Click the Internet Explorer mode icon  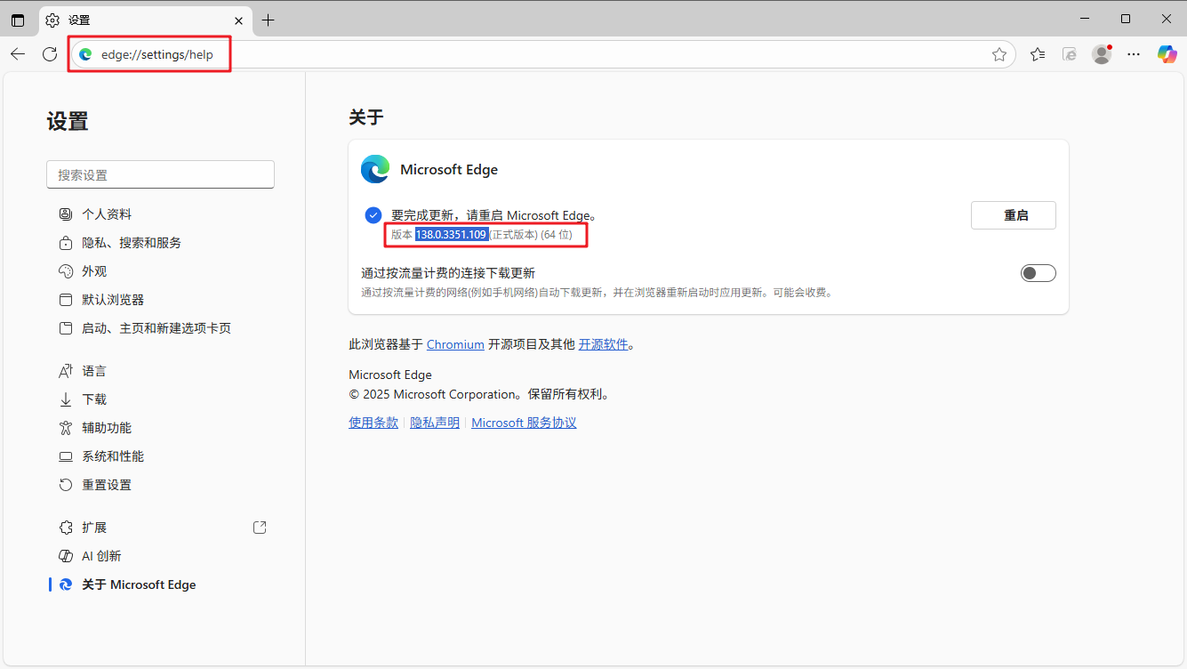coord(1070,54)
